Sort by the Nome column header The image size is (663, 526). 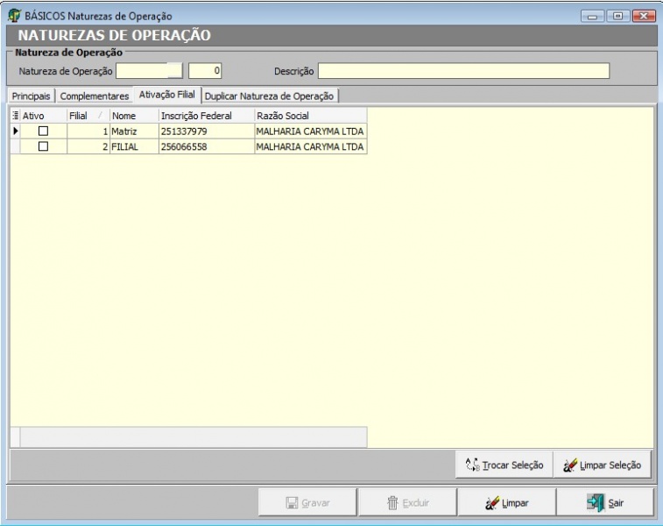[133, 116]
